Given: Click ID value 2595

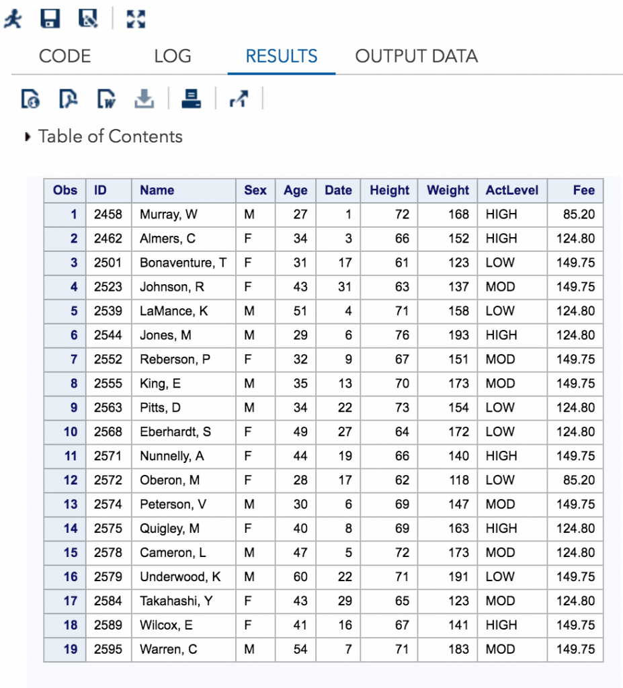Looking at the screenshot, I should click(x=108, y=650).
